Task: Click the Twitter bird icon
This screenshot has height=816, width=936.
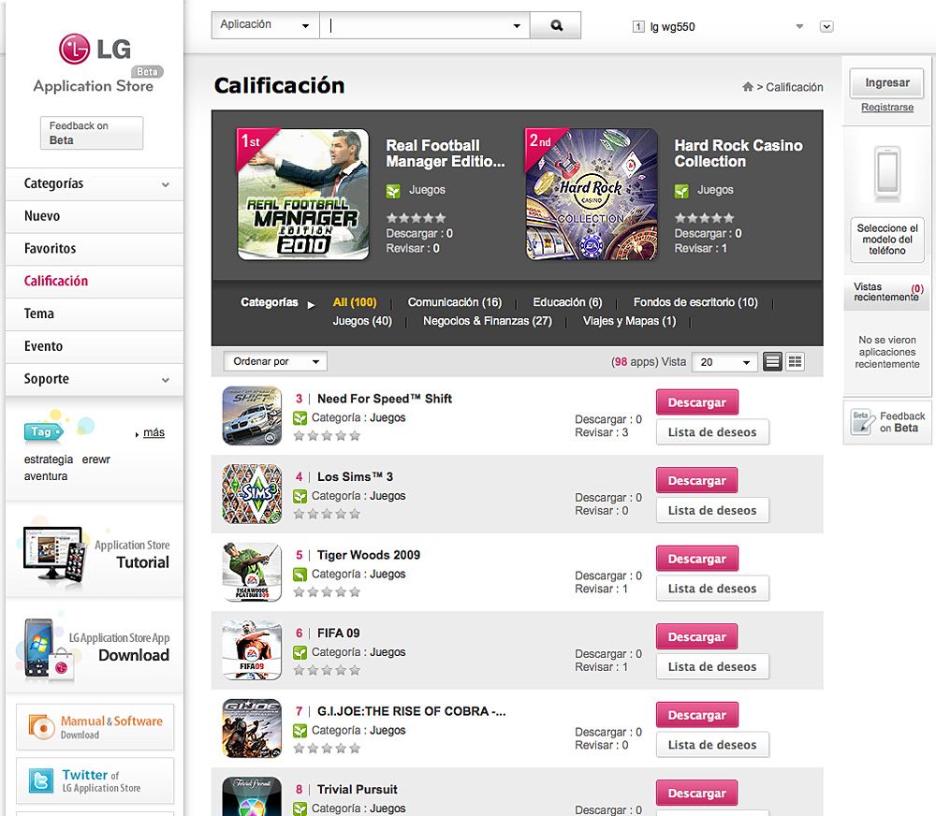Action: pyautogui.click(x=41, y=780)
